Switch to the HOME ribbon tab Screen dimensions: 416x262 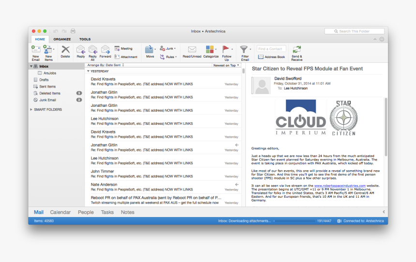click(x=40, y=39)
